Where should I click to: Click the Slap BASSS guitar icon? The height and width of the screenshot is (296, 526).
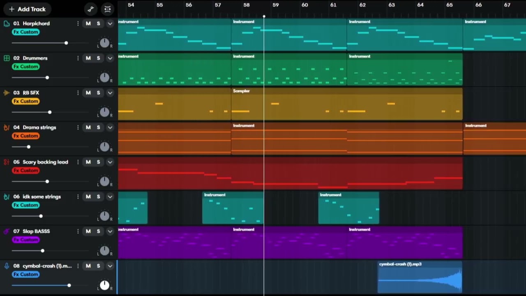7,231
